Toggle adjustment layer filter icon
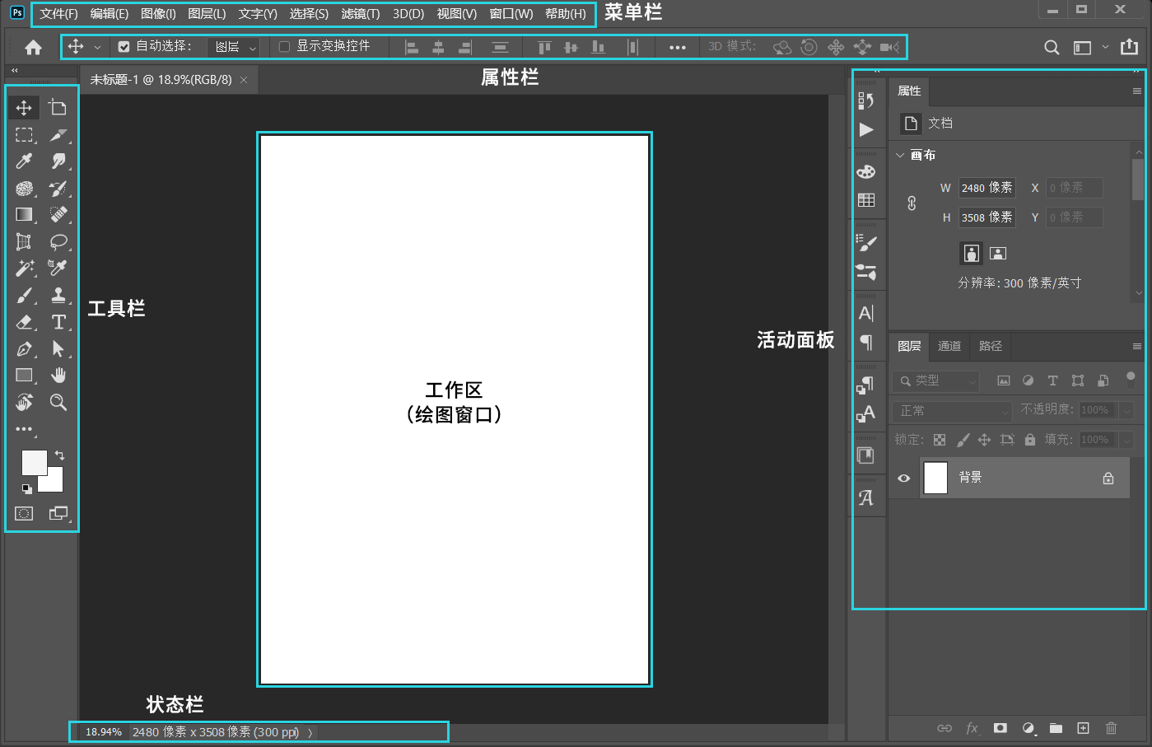 (1028, 381)
